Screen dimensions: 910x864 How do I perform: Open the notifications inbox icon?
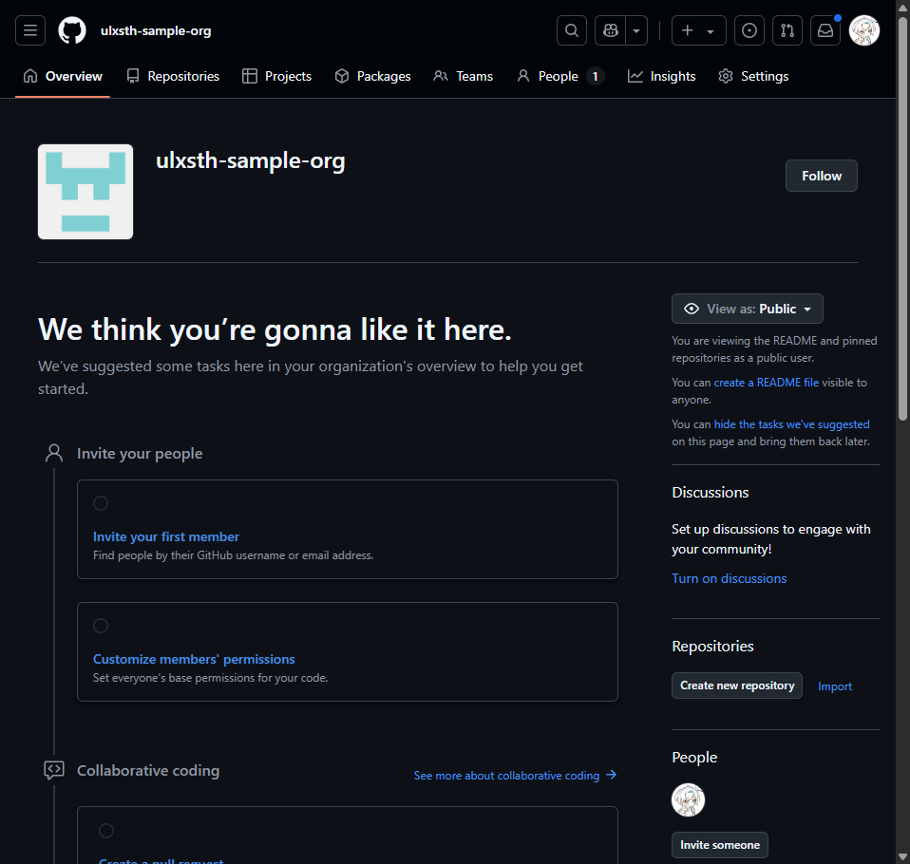tap(825, 30)
